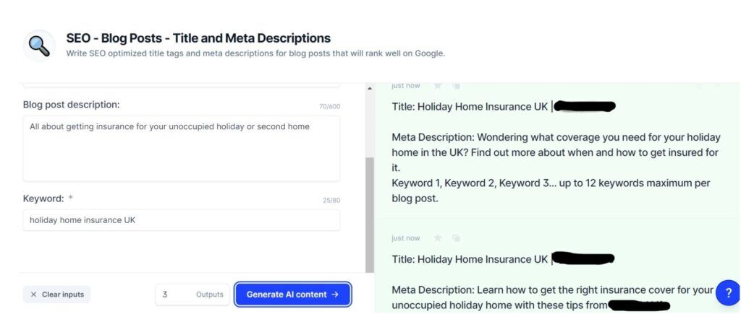Click the magnifying glass SEO template icon

(39, 45)
